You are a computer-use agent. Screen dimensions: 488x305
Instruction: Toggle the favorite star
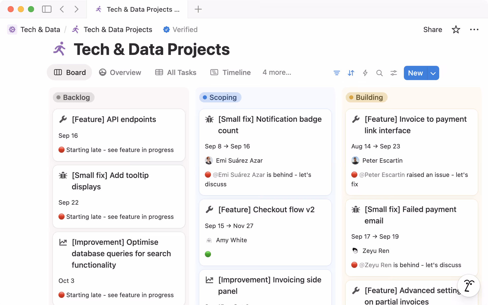[456, 29]
